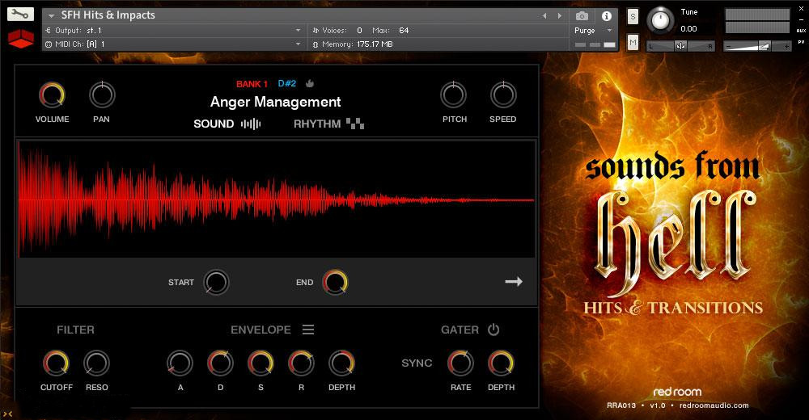Open the wrench instrument edit icon

click(21, 15)
